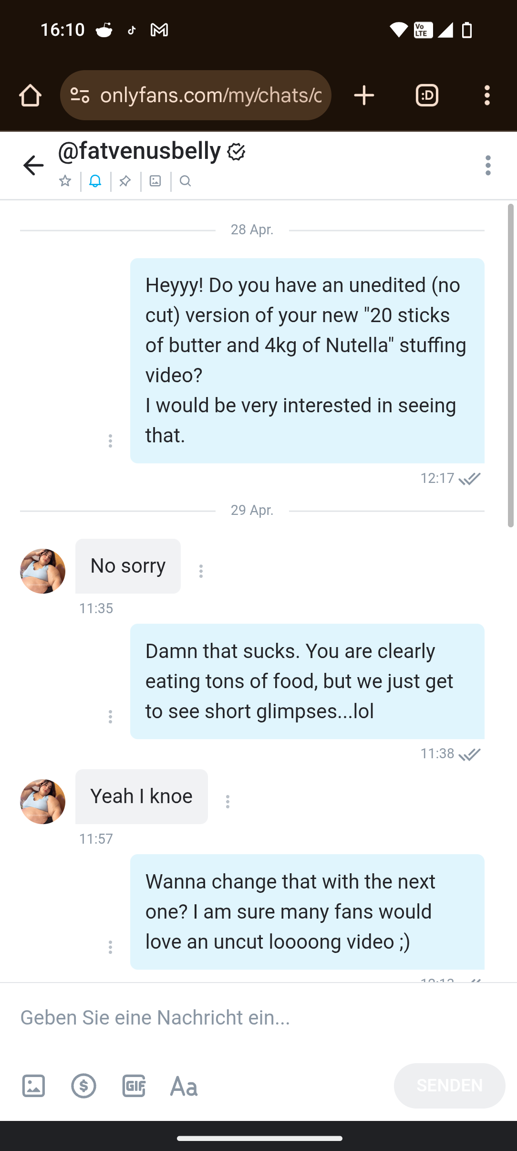Open options for the "Damn that sucks" message
Image resolution: width=517 pixels, height=1151 pixels.
110,717
